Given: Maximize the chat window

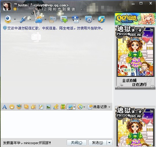Looking at the screenshot, I should (x=141, y=3).
